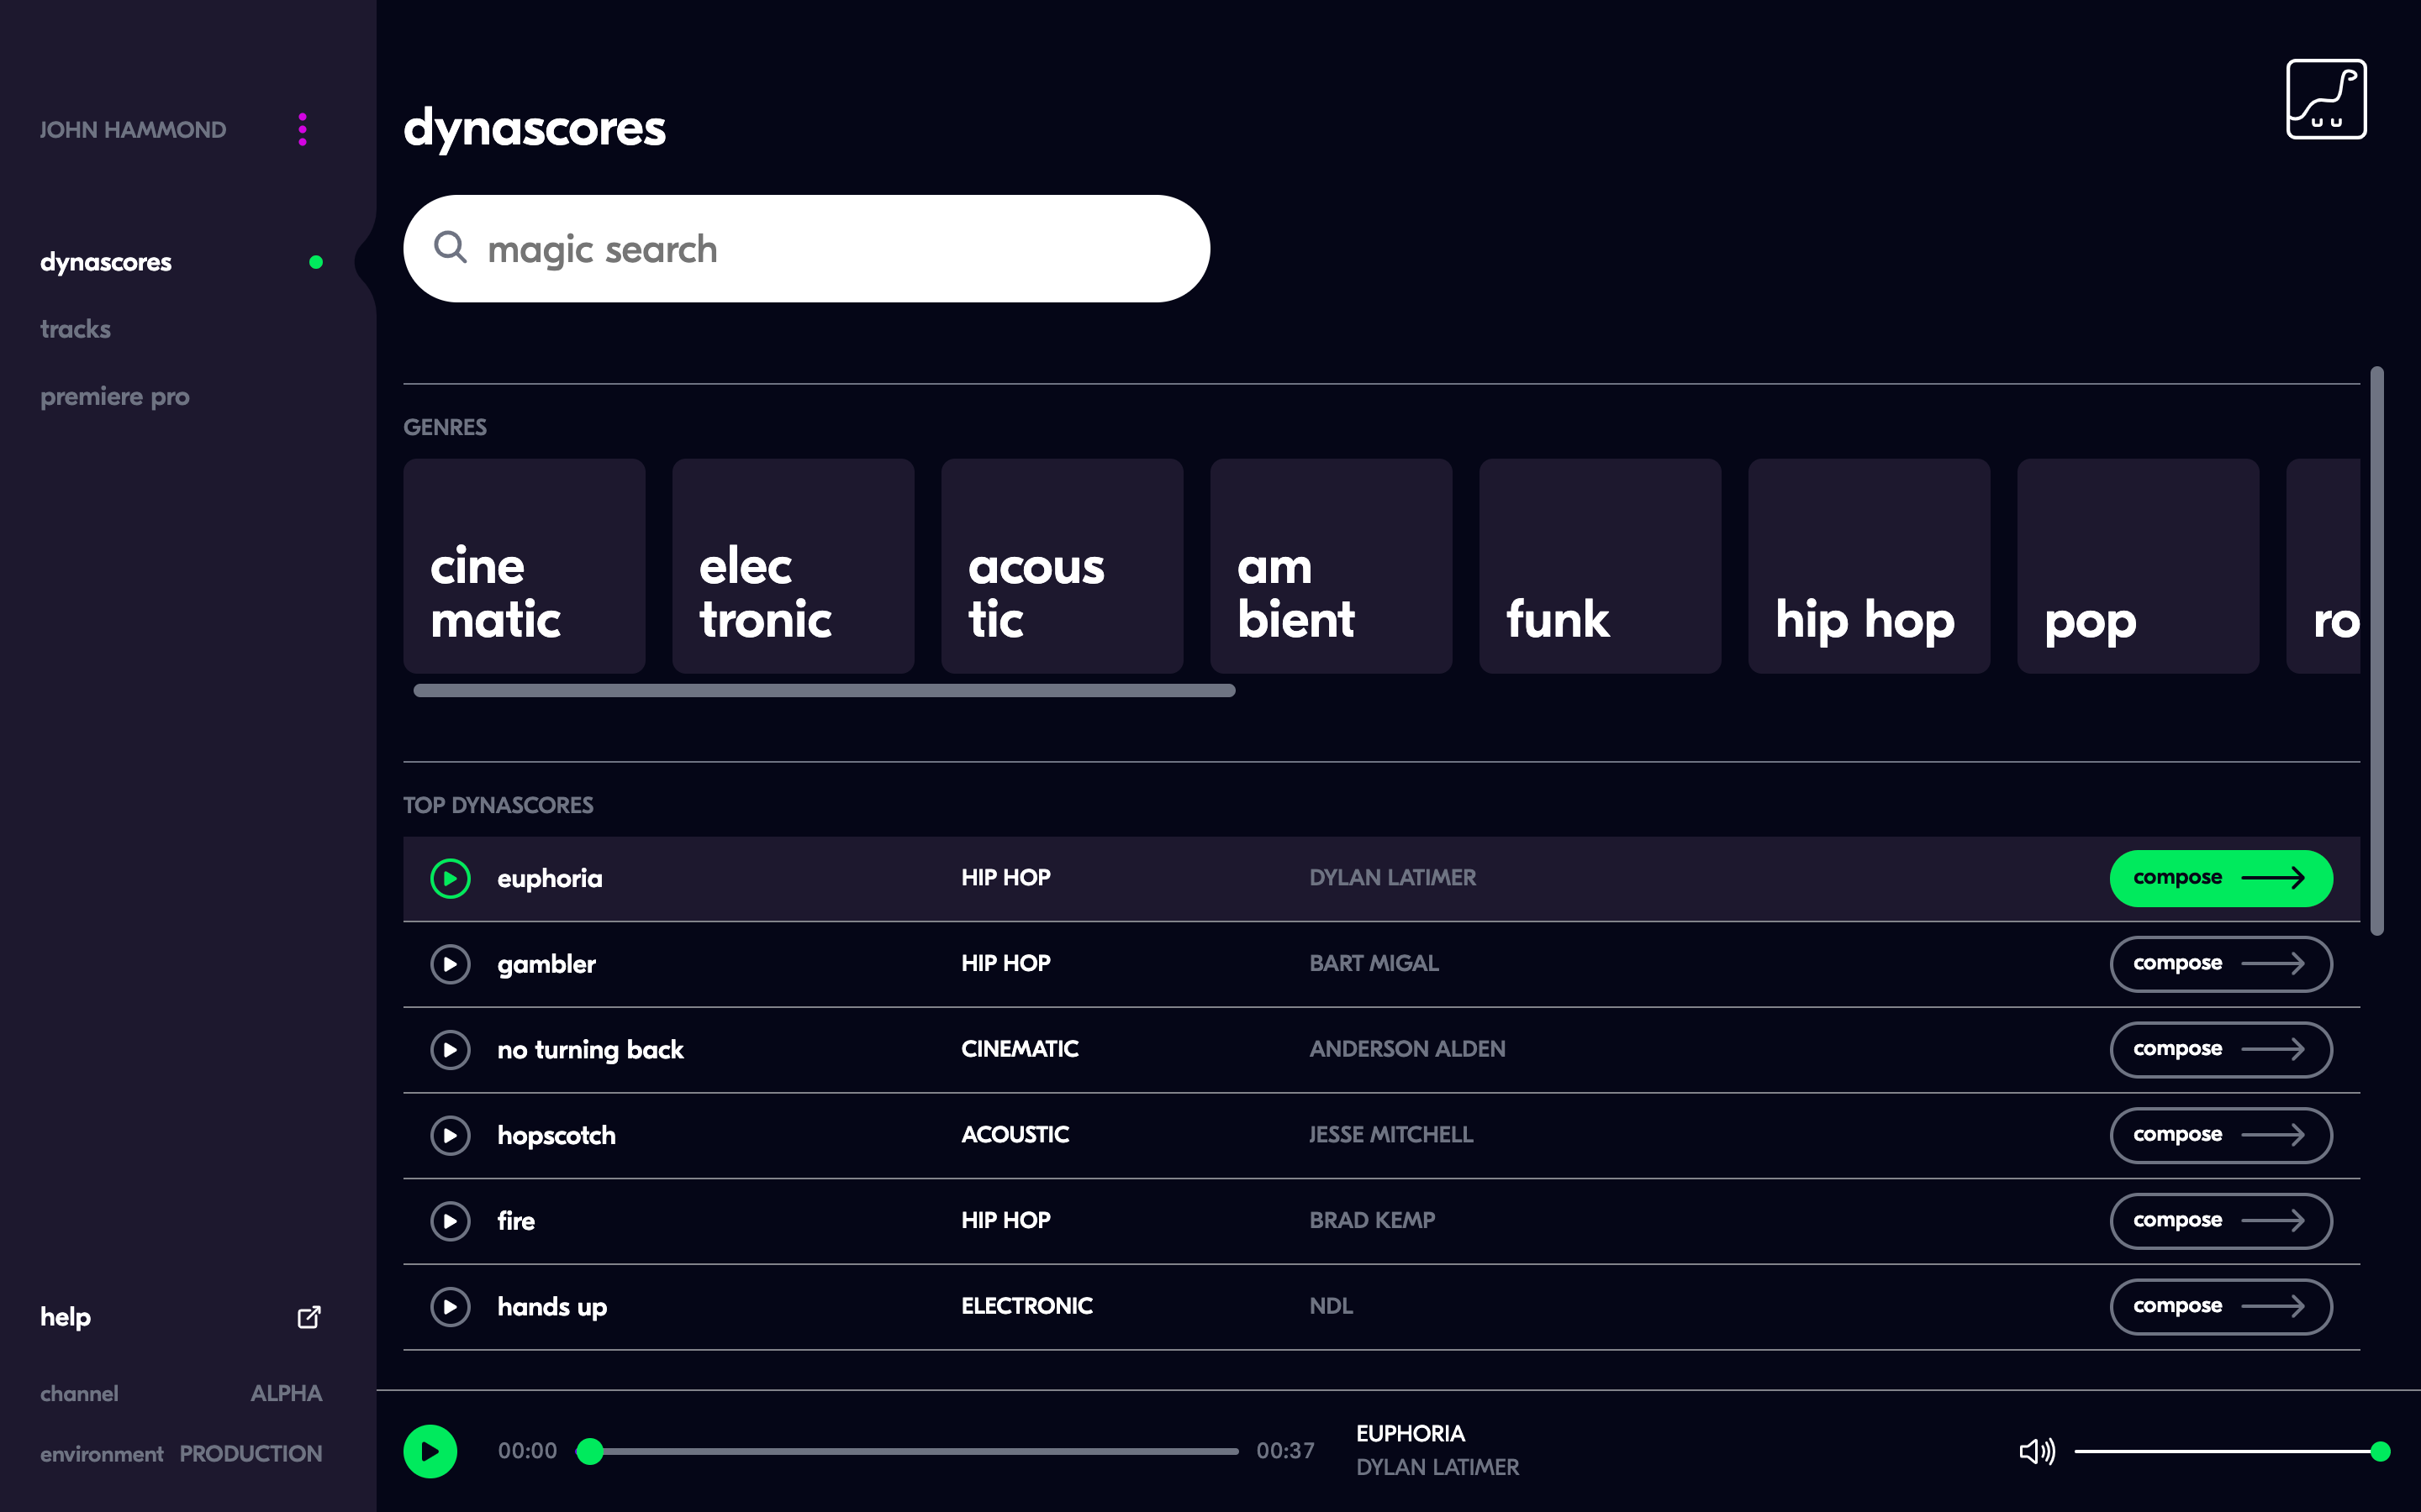Click the green compose button for euphoria
This screenshot has width=2421, height=1512.
[2220, 878]
